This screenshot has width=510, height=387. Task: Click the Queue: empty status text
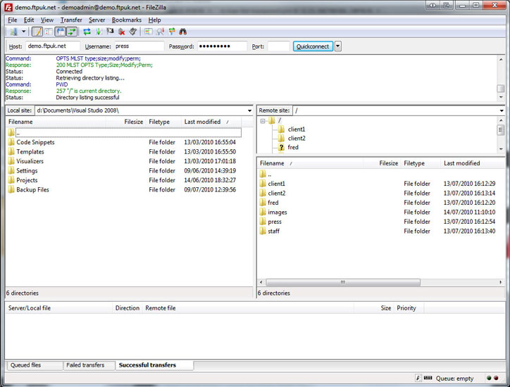click(454, 379)
